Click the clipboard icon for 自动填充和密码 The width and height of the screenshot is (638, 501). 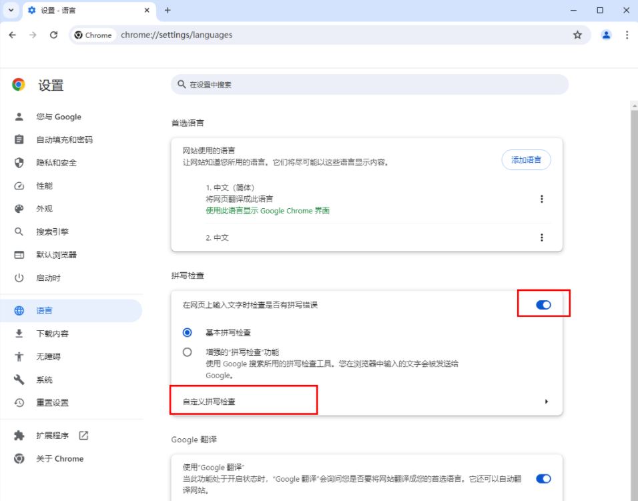pos(19,139)
